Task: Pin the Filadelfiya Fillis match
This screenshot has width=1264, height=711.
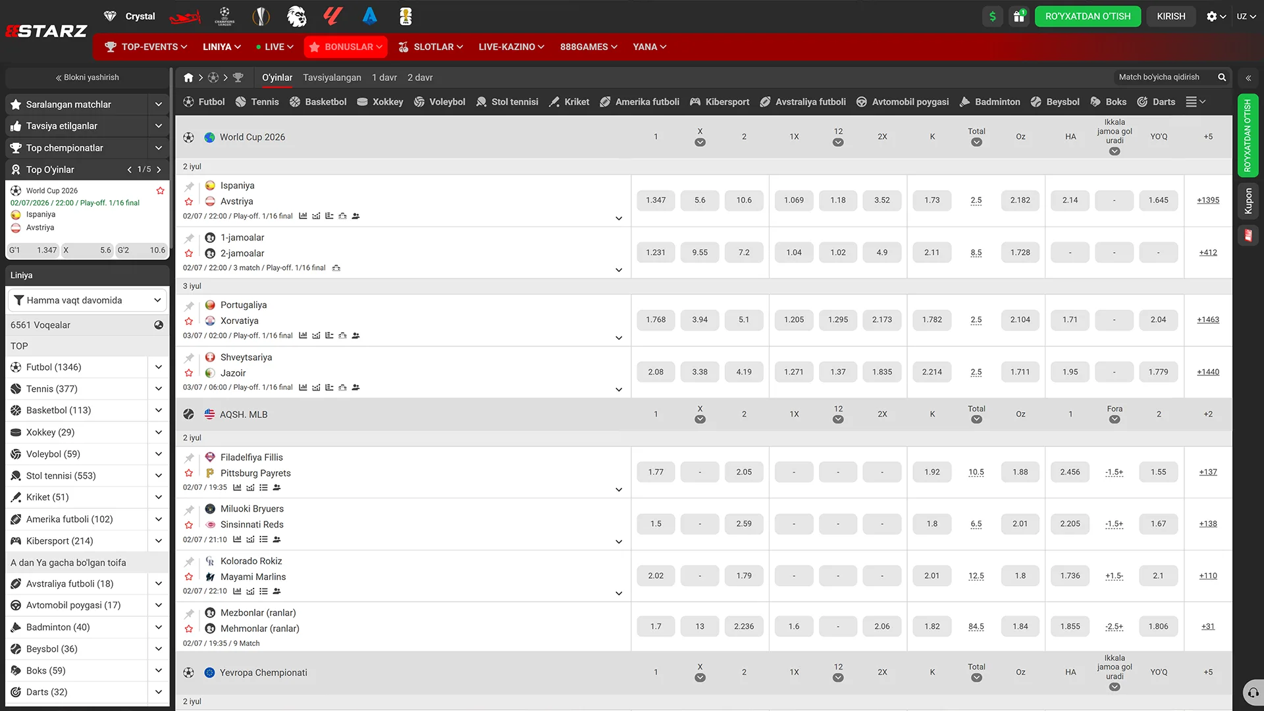Action: pos(189,458)
